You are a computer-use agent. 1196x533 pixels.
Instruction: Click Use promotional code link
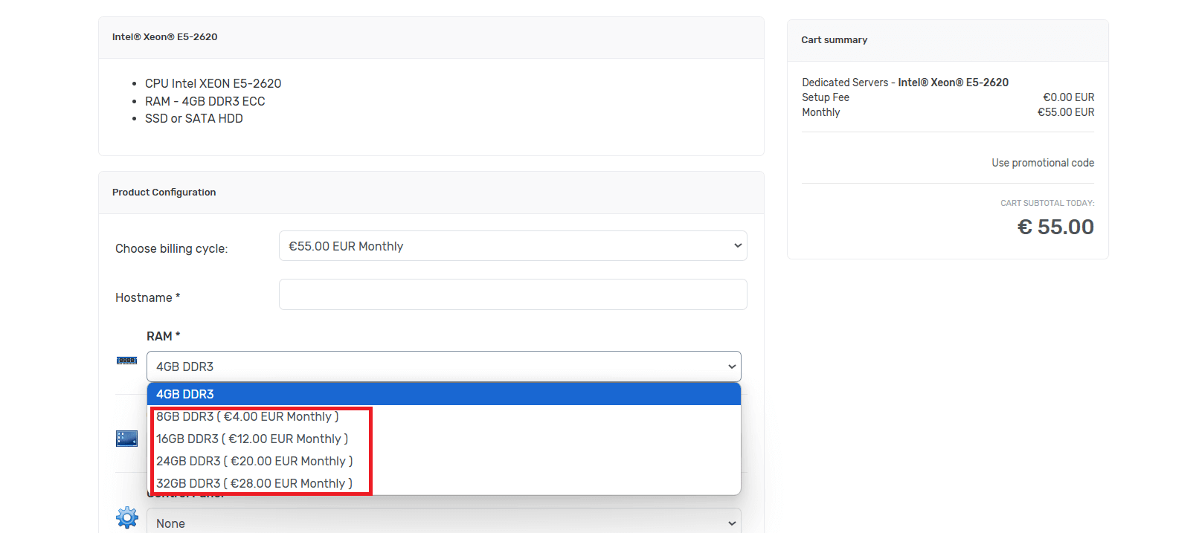click(1042, 163)
